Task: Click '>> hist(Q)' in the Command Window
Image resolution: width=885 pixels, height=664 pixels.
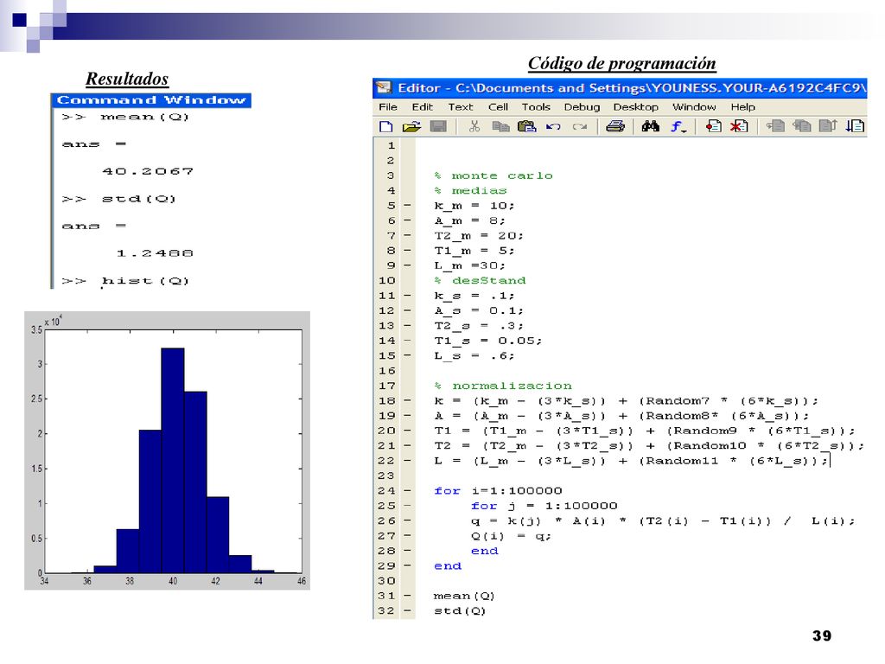Action: 124,281
